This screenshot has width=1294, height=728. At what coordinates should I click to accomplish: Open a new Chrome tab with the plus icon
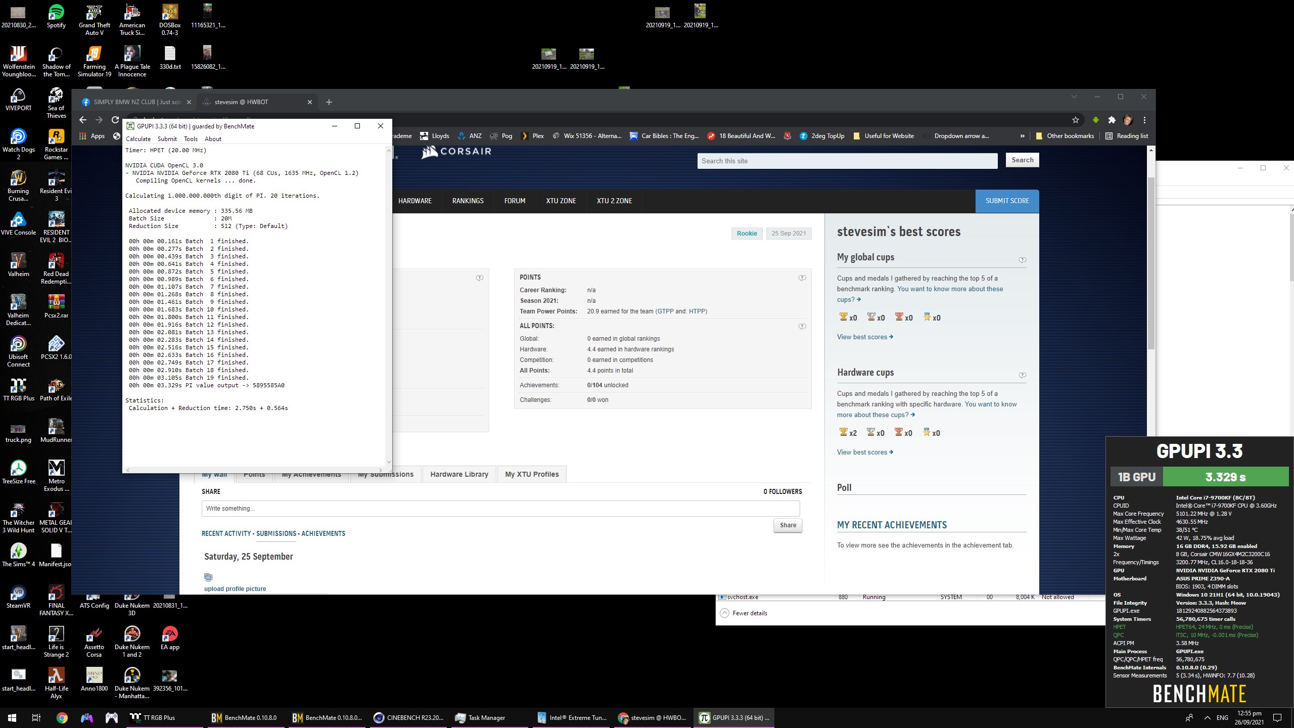329,102
